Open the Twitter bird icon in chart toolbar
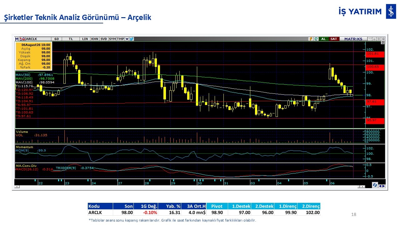The image size is (400, 225). point(132,39)
